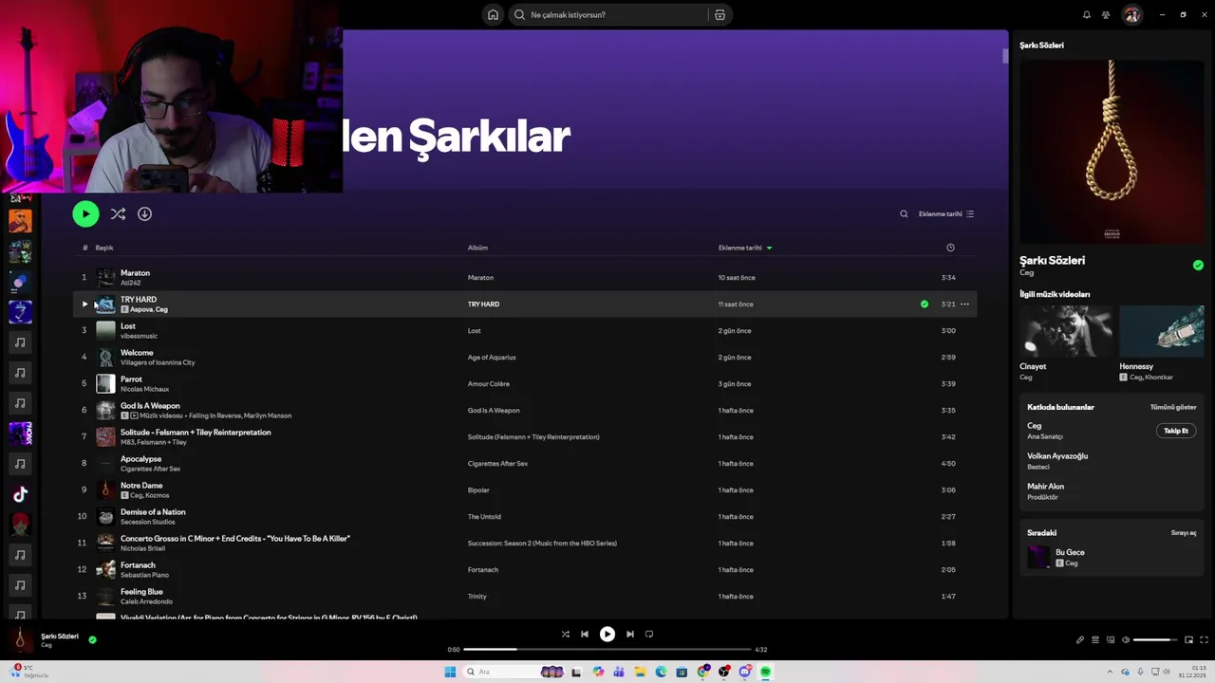1215x683 pixels.
Task: Open the Browse icon in search bar
Action: coord(720,14)
